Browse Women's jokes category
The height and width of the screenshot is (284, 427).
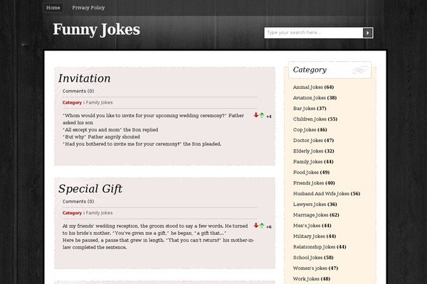tap(310, 268)
